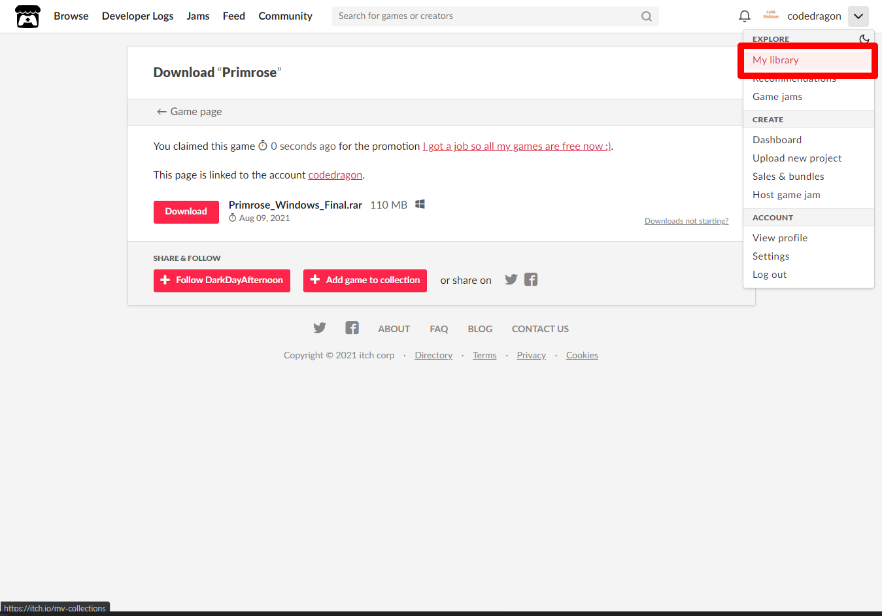
Task: Click the codedragon username in header
Action: tap(814, 16)
